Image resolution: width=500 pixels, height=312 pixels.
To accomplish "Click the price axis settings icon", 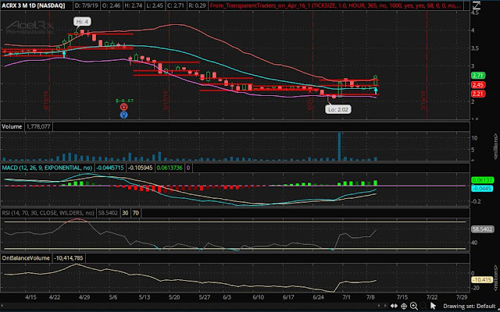I will point(476,5).
